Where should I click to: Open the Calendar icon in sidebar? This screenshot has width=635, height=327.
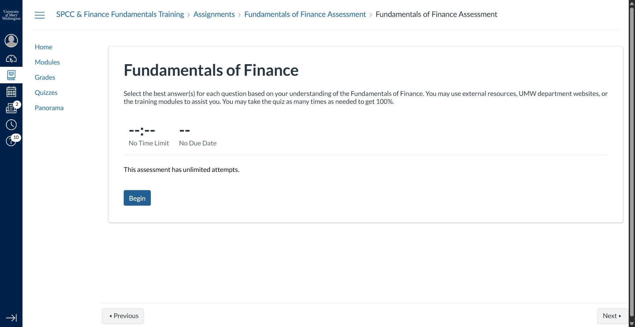pyautogui.click(x=11, y=92)
